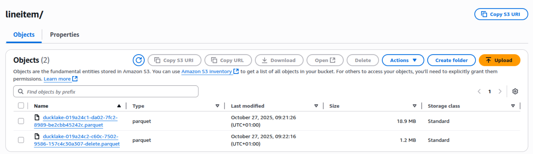Click the Find objects by prefix field

(110, 92)
